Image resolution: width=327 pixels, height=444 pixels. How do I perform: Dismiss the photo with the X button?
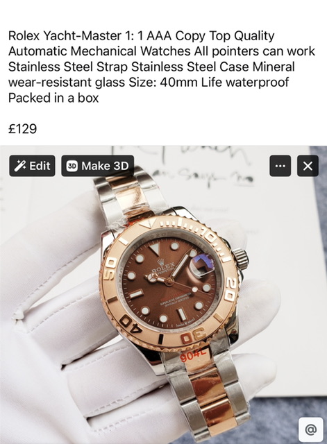pos(308,166)
